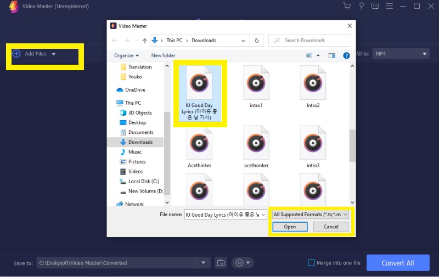439x277 pixels.
Task: Change view layout icon in dialog
Action: [309, 55]
